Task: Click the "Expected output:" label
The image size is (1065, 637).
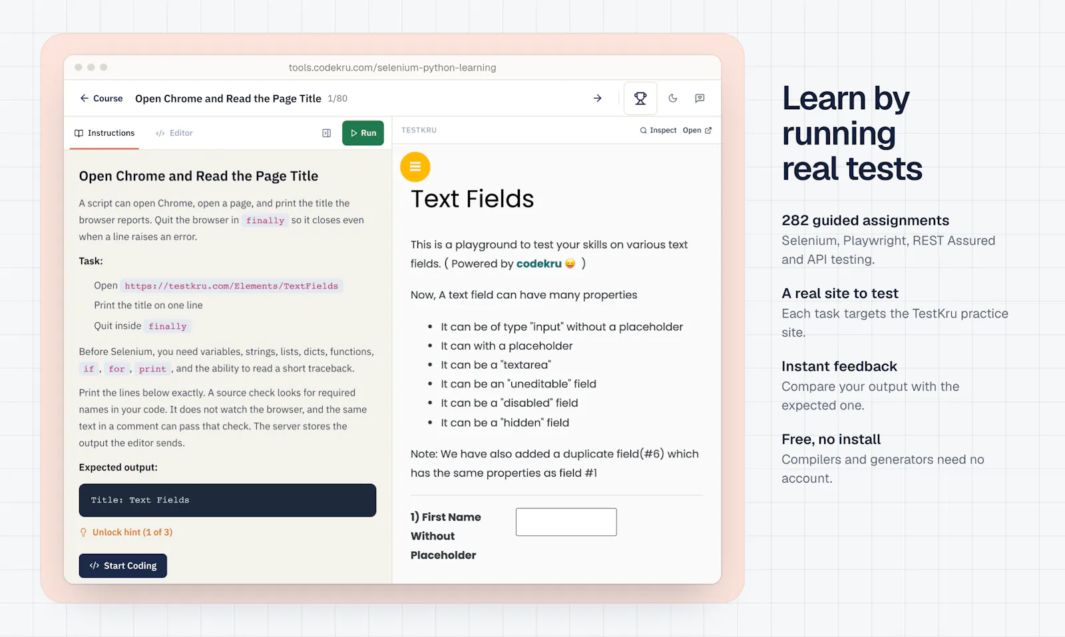Action: (118, 467)
